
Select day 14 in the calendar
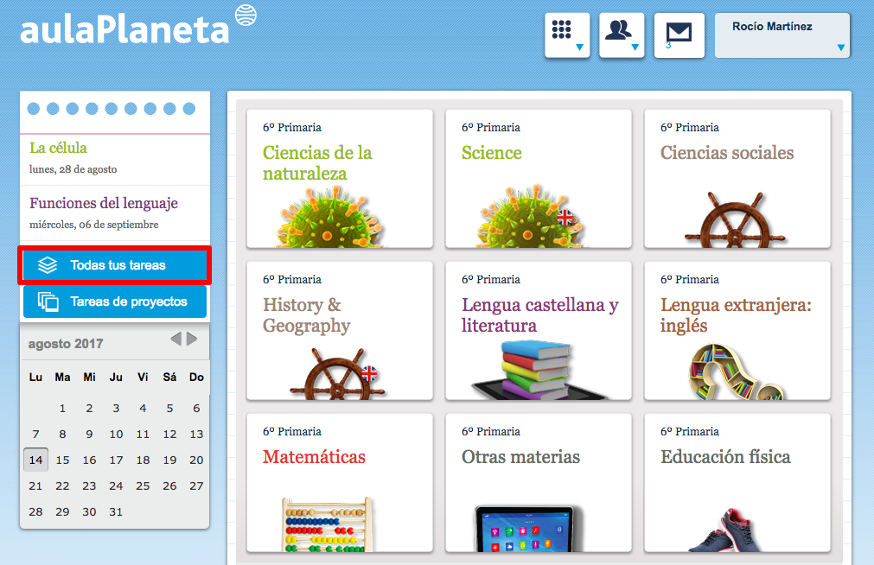[35, 460]
